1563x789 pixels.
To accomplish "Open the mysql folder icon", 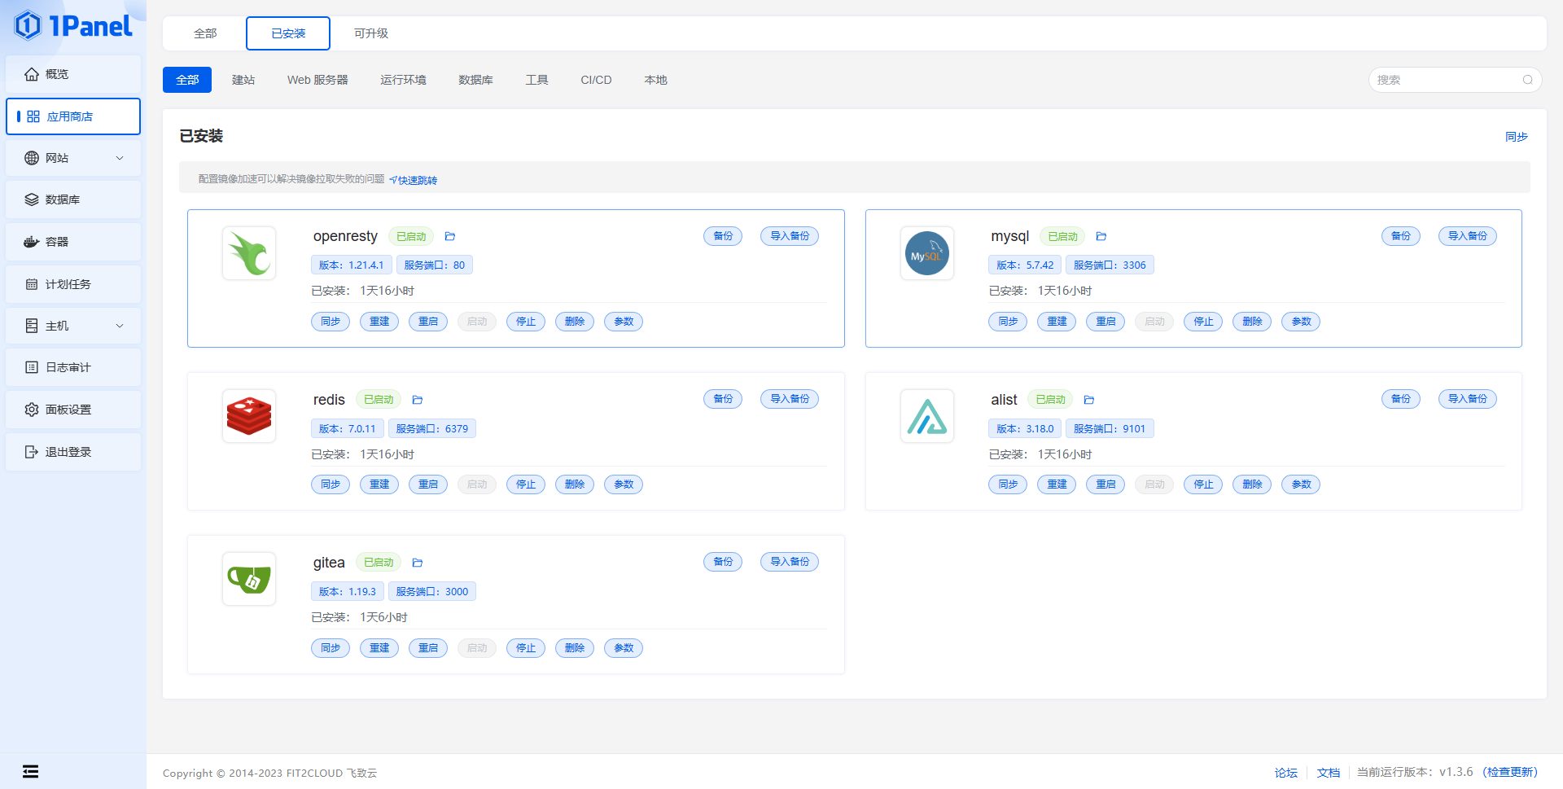I will pyautogui.click(x=1101, y=237).
